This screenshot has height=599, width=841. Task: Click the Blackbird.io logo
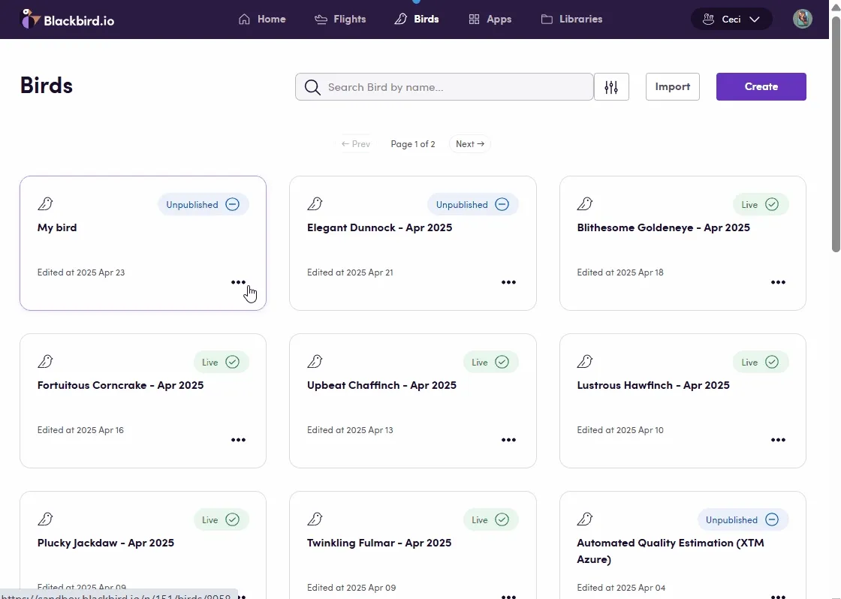[68, 20]
